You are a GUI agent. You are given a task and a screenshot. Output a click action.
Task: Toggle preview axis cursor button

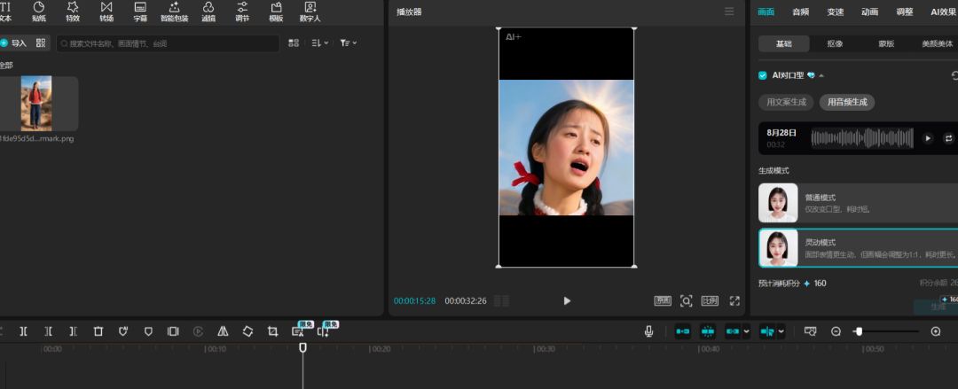pos(766,331)
